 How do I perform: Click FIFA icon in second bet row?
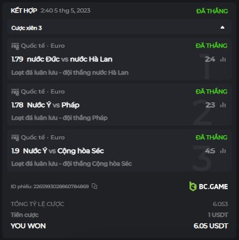[15, 92]
